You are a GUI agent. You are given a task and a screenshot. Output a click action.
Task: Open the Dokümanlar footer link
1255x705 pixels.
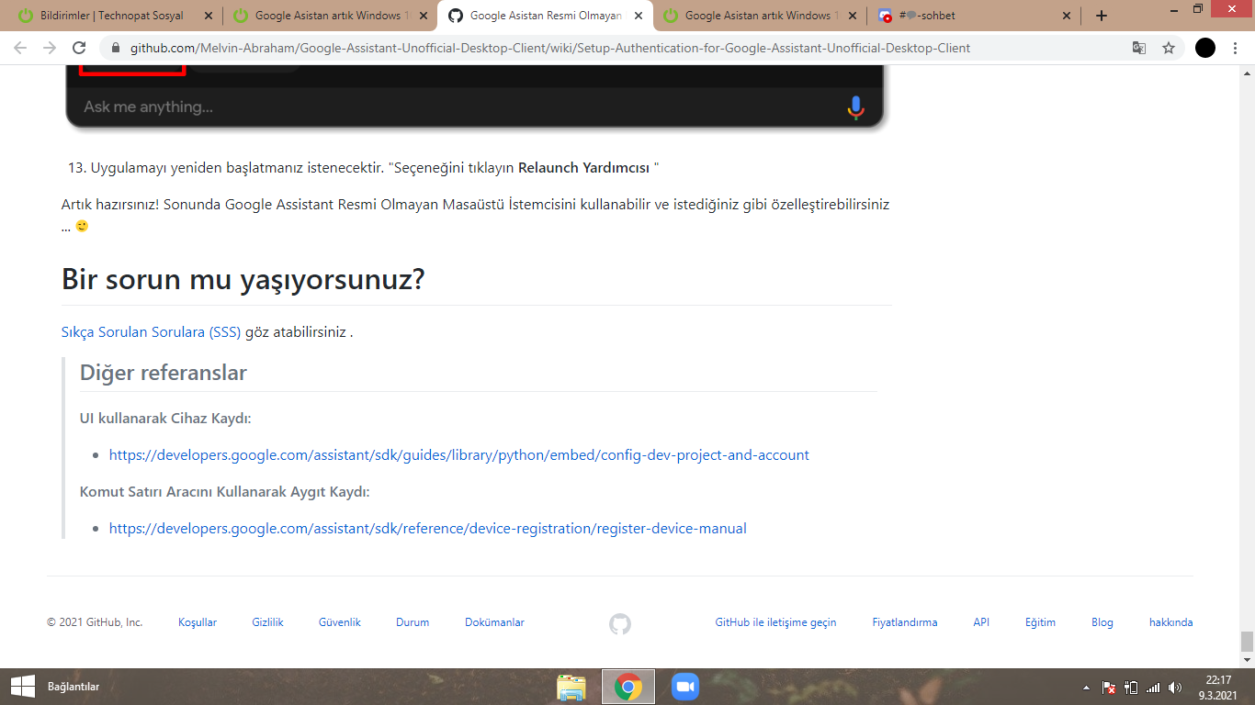pos(494,622)
